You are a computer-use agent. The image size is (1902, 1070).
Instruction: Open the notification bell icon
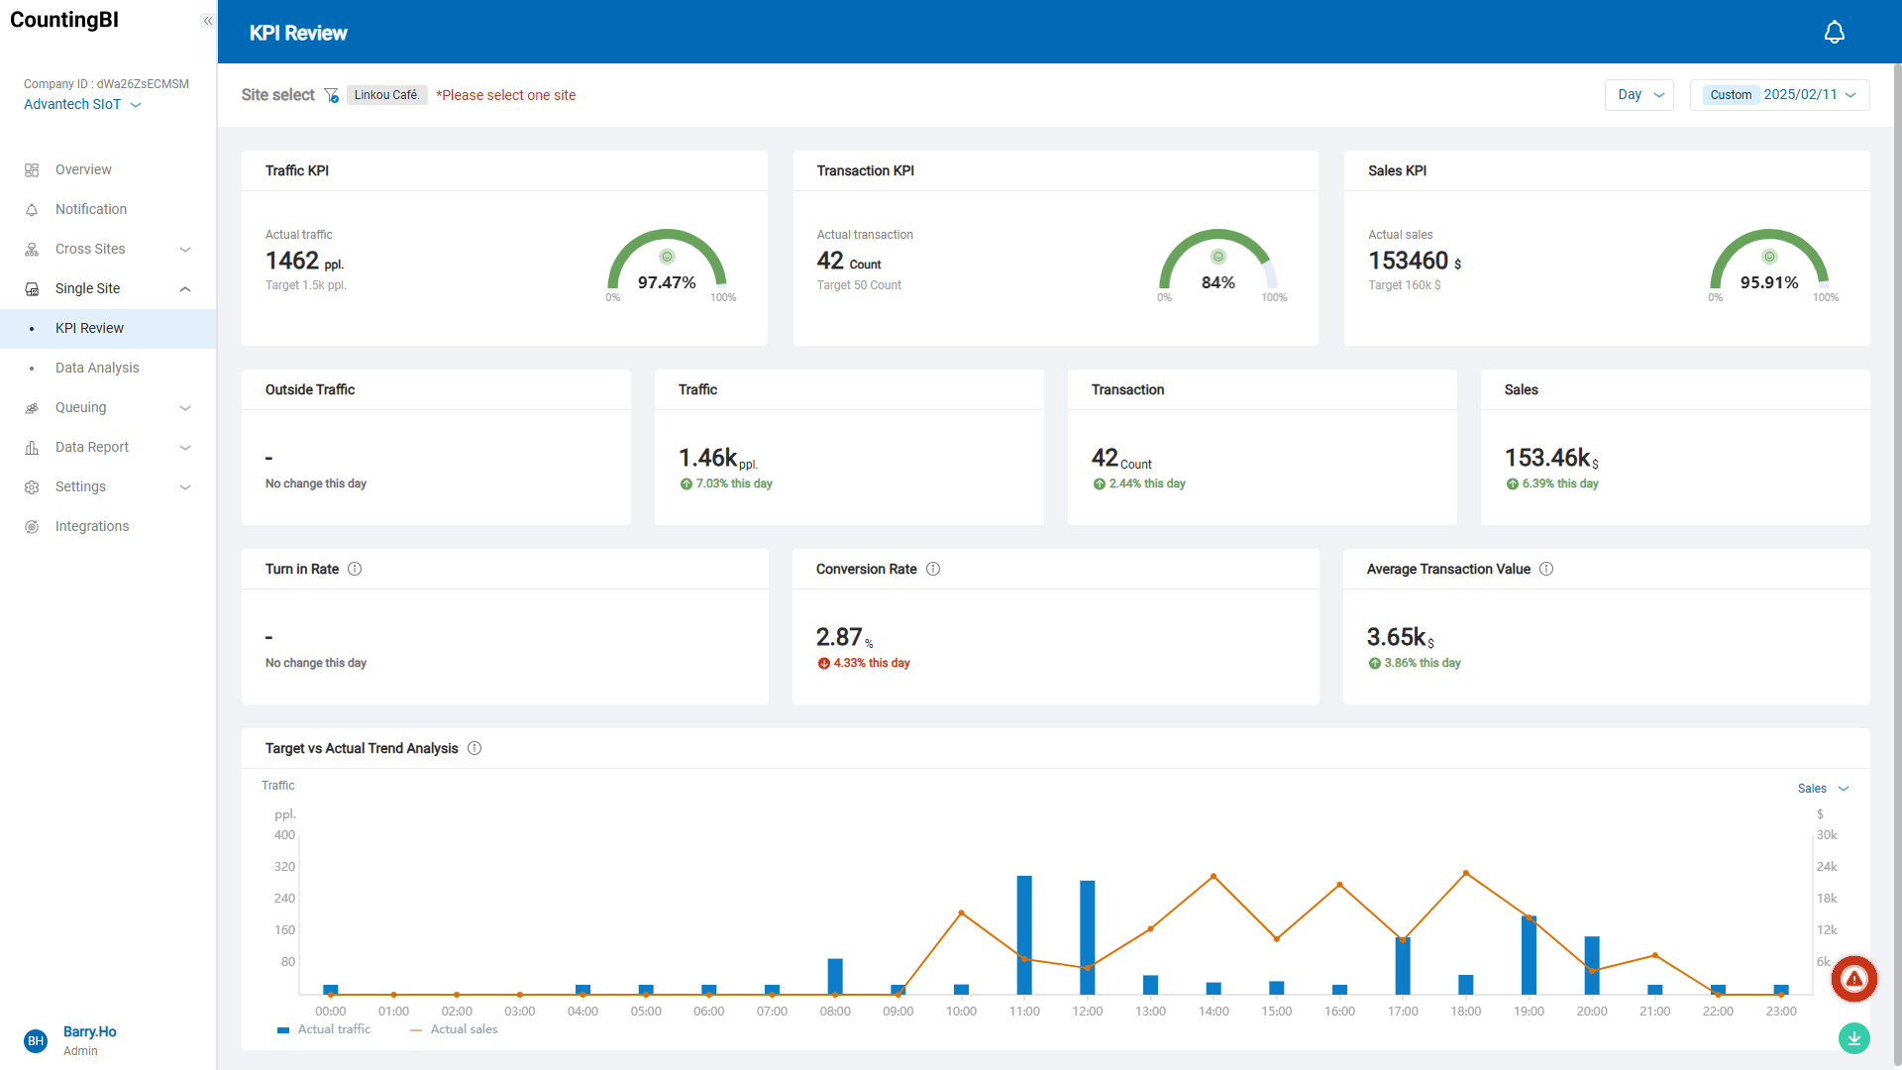coord(1834,33)
